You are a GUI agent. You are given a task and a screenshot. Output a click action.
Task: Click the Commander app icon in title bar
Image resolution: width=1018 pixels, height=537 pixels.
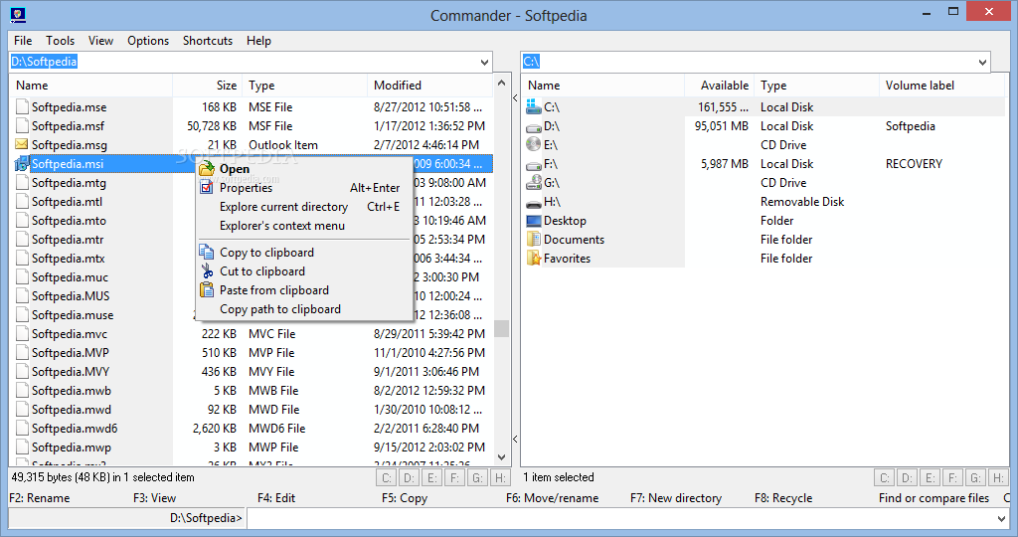click(x=18, y=15)
